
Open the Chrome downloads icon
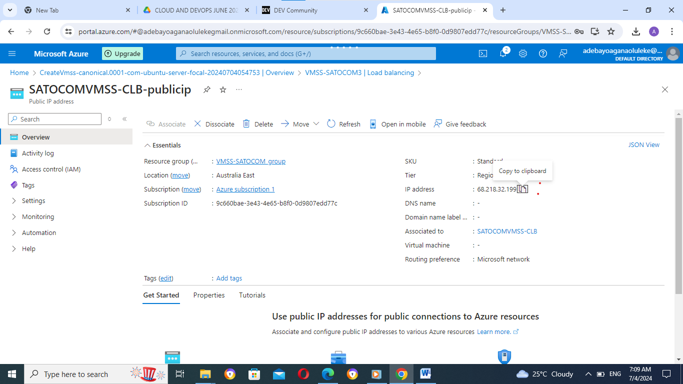636,31
